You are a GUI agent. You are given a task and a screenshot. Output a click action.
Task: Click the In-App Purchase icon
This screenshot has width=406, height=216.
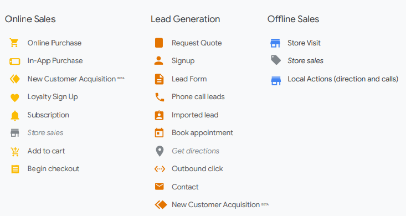15,61
